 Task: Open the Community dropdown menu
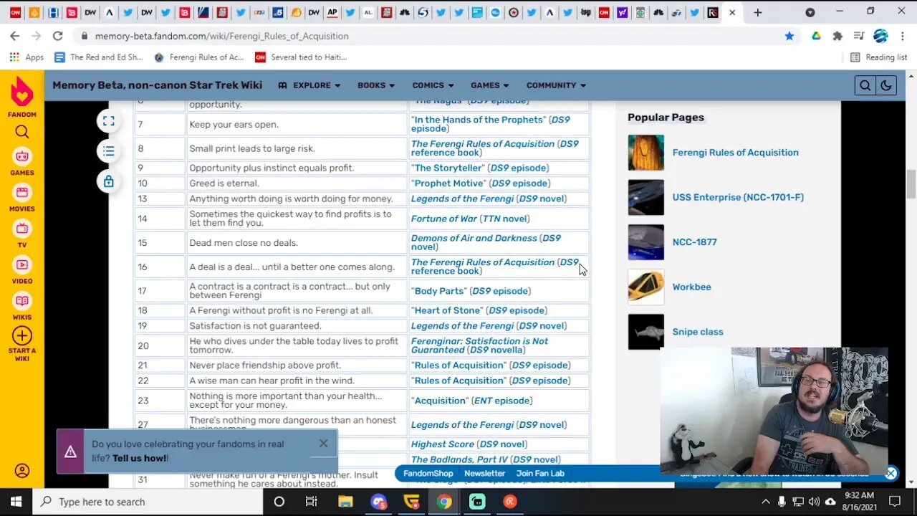pos(556,85)
